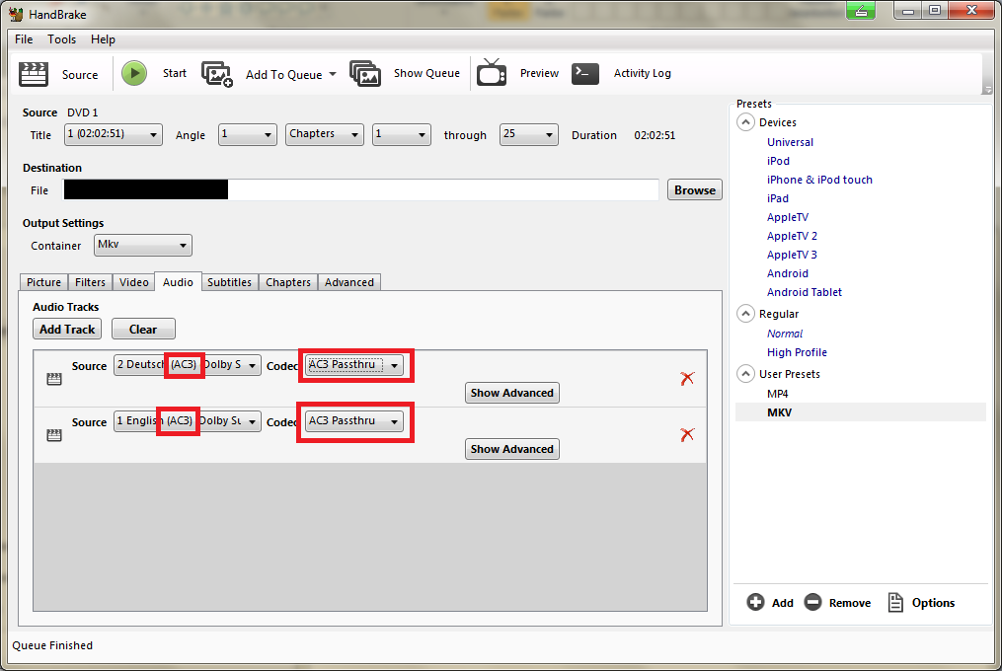Open the end chapter dropdown showing 25

click(529, 135)
